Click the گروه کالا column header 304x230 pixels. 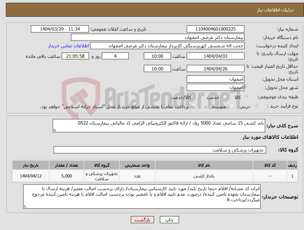click(102, 165)
